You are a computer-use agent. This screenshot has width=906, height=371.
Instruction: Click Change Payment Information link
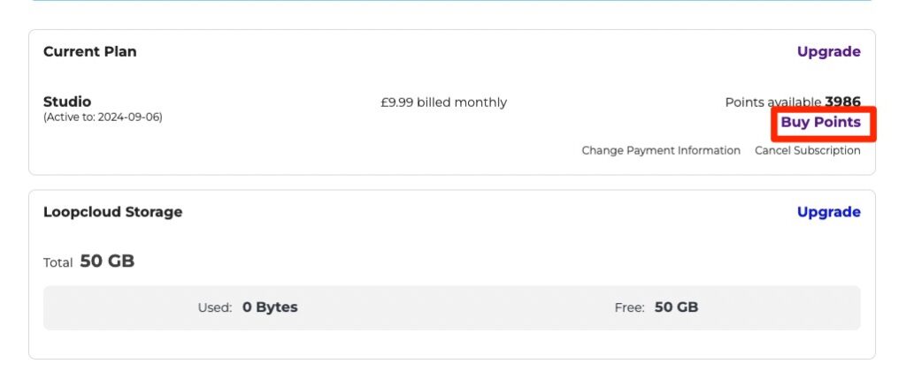point(661,151)
